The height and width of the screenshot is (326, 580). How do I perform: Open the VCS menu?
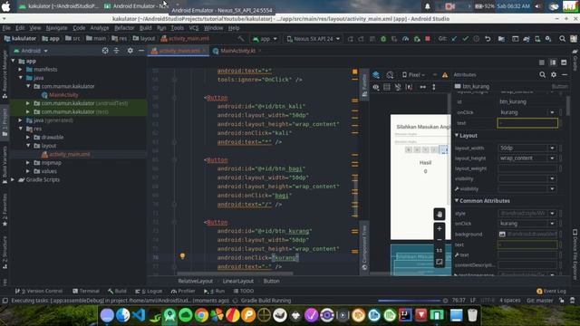(x=194, y=28)
